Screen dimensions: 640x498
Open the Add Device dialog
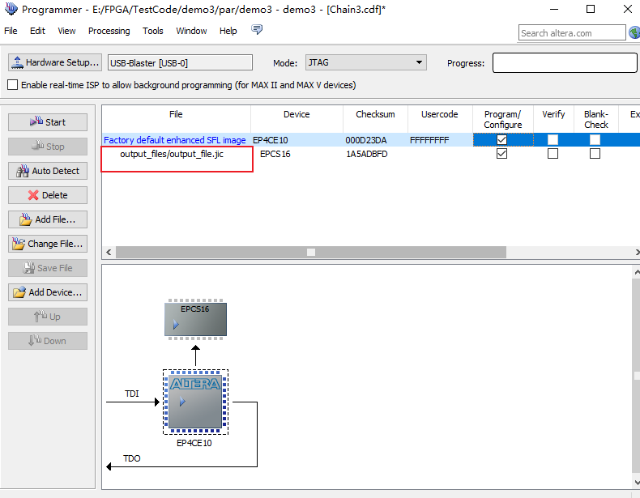[x=48, y=292]
